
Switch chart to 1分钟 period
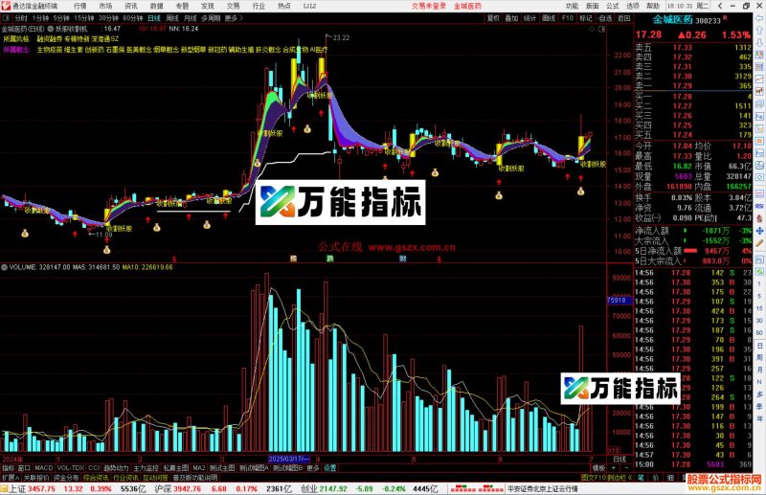coord(40,18)
